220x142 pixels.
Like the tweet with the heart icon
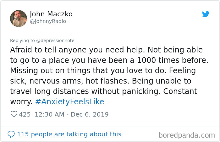(14, 114)
